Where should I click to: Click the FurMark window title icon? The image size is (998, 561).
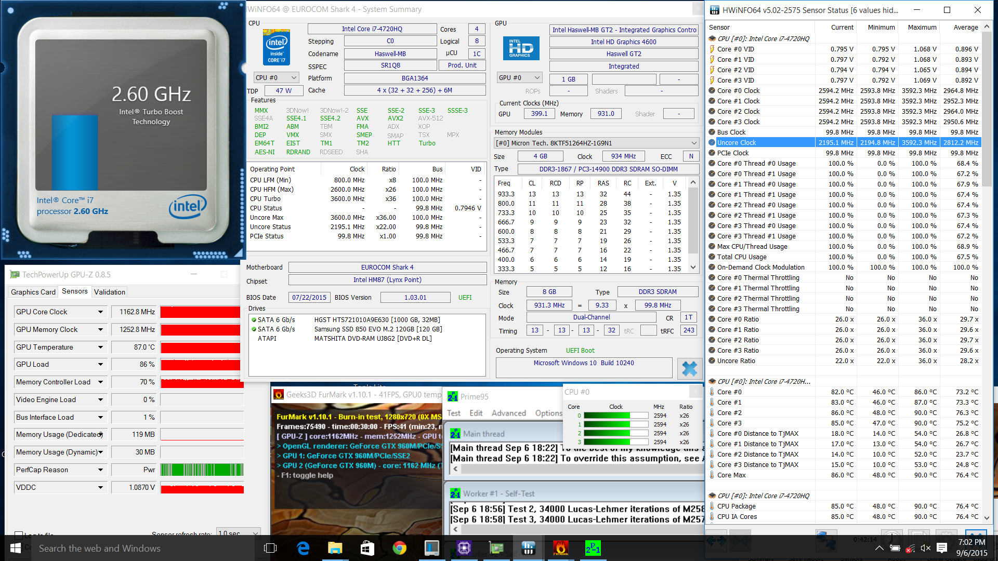click(278, 395)
